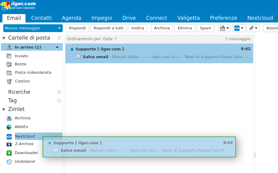This screenshot has height=173, width=278.
Task: Open the Tag section gear options
Action: coord(59,101)
